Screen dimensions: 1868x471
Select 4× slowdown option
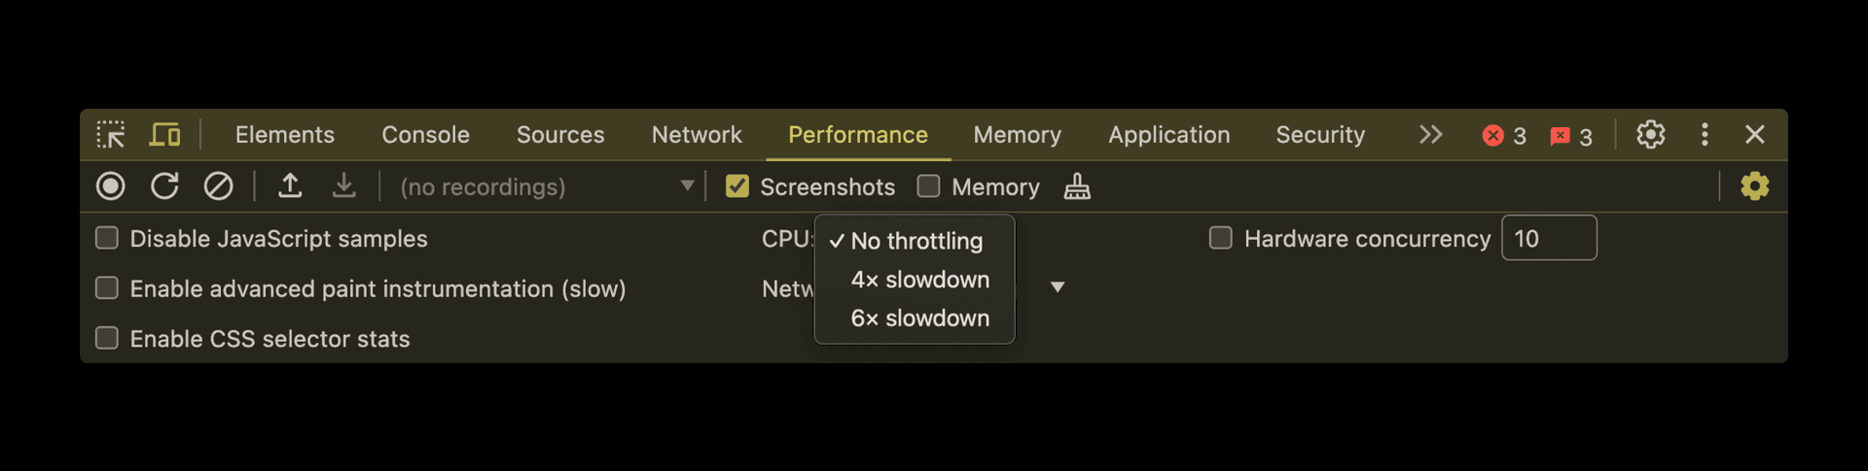pyautogui.click(x=919, y=280)
